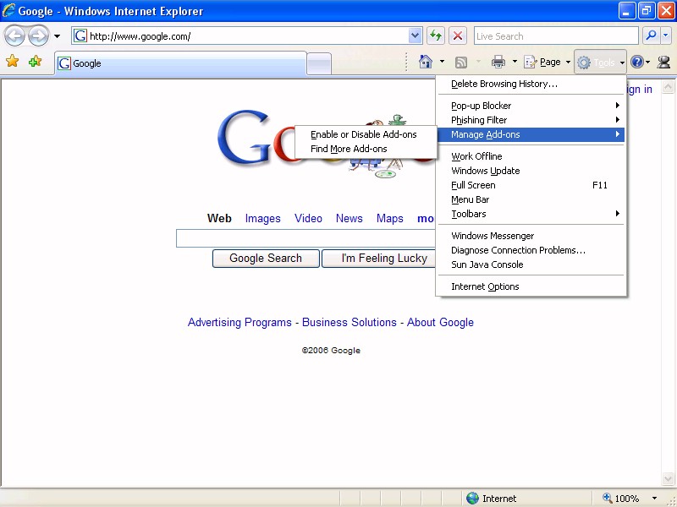Toggle Full Screen menu item
The image size is (677, 507).
tap(531, 185)
